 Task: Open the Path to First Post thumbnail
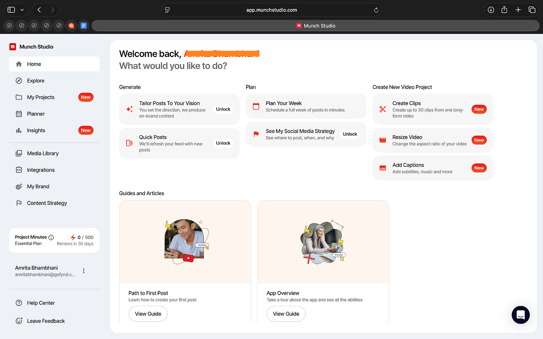(x=185, y=242)
